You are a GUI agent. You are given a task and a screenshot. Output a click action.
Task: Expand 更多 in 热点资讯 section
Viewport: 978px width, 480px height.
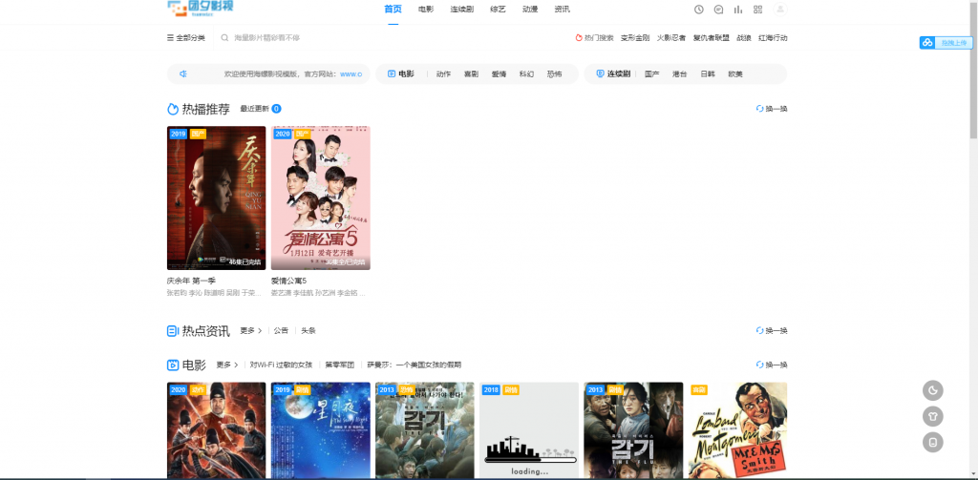pyautogui.click(x=251, y=331)
